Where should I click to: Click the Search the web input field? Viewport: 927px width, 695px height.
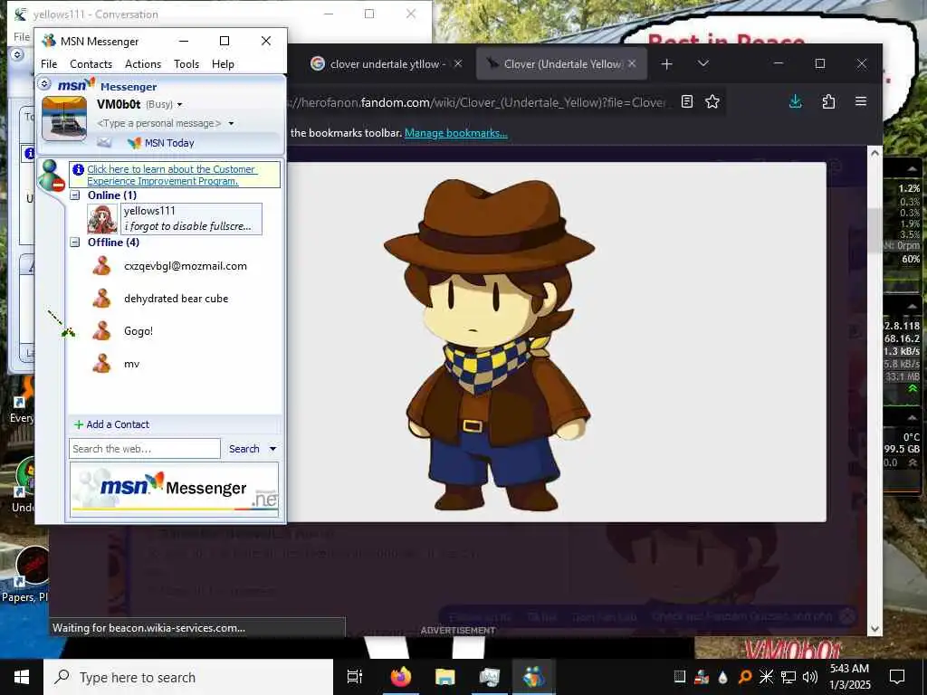144,449
